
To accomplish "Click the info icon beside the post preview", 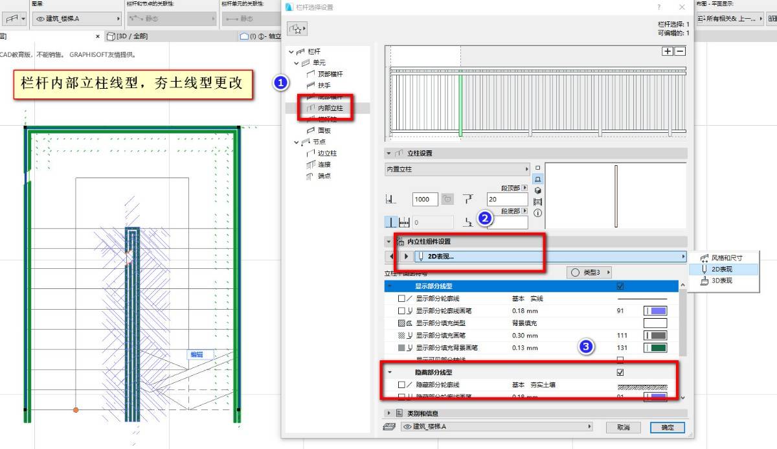I will [538, 213].
